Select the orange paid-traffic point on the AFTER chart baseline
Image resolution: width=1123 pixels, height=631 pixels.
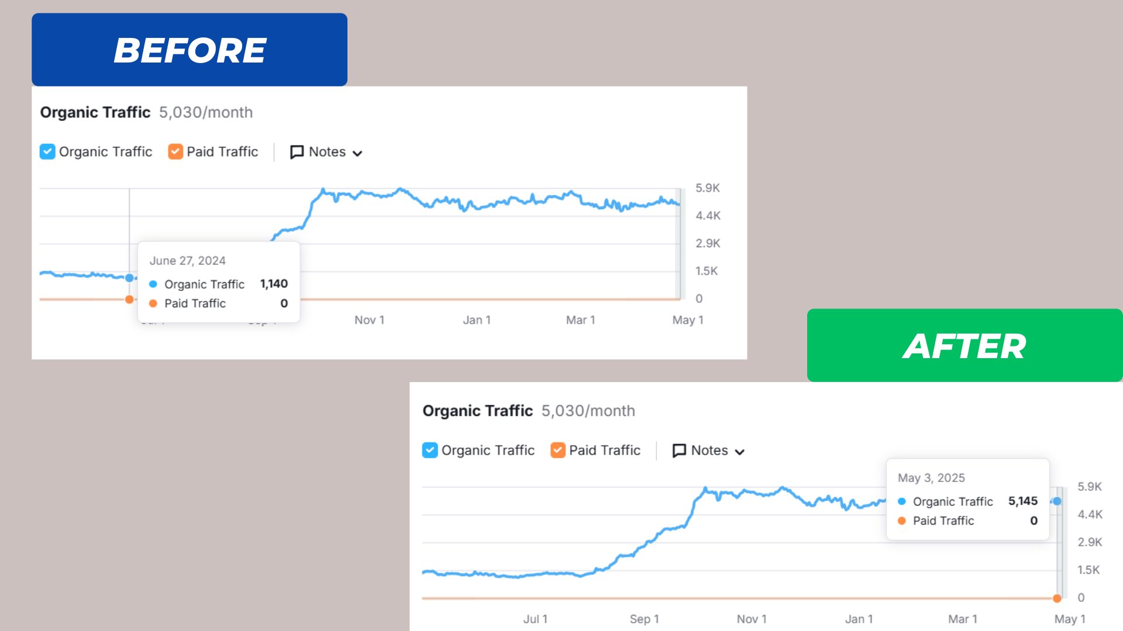[x=1057, y=598]
